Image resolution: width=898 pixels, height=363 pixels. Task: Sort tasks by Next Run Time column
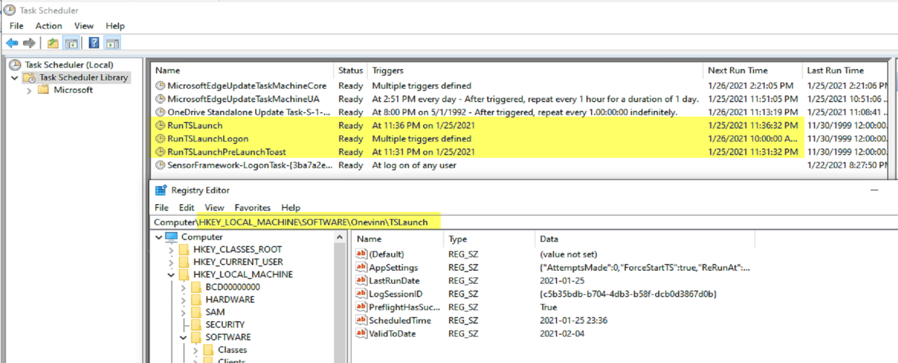(x=737, y=71)
